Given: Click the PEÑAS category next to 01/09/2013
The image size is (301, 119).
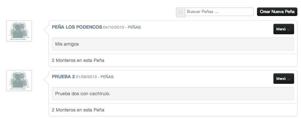Looking at the screenshot, I should pos(107,77).
